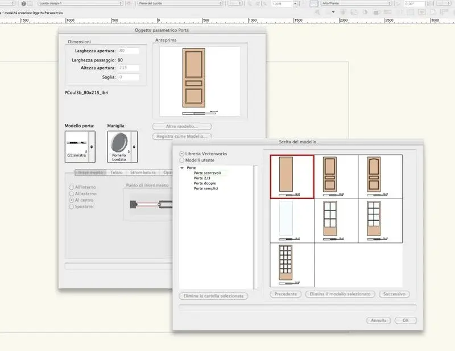
Task: Select the Porte root tree item
Action: coord(191,168)
